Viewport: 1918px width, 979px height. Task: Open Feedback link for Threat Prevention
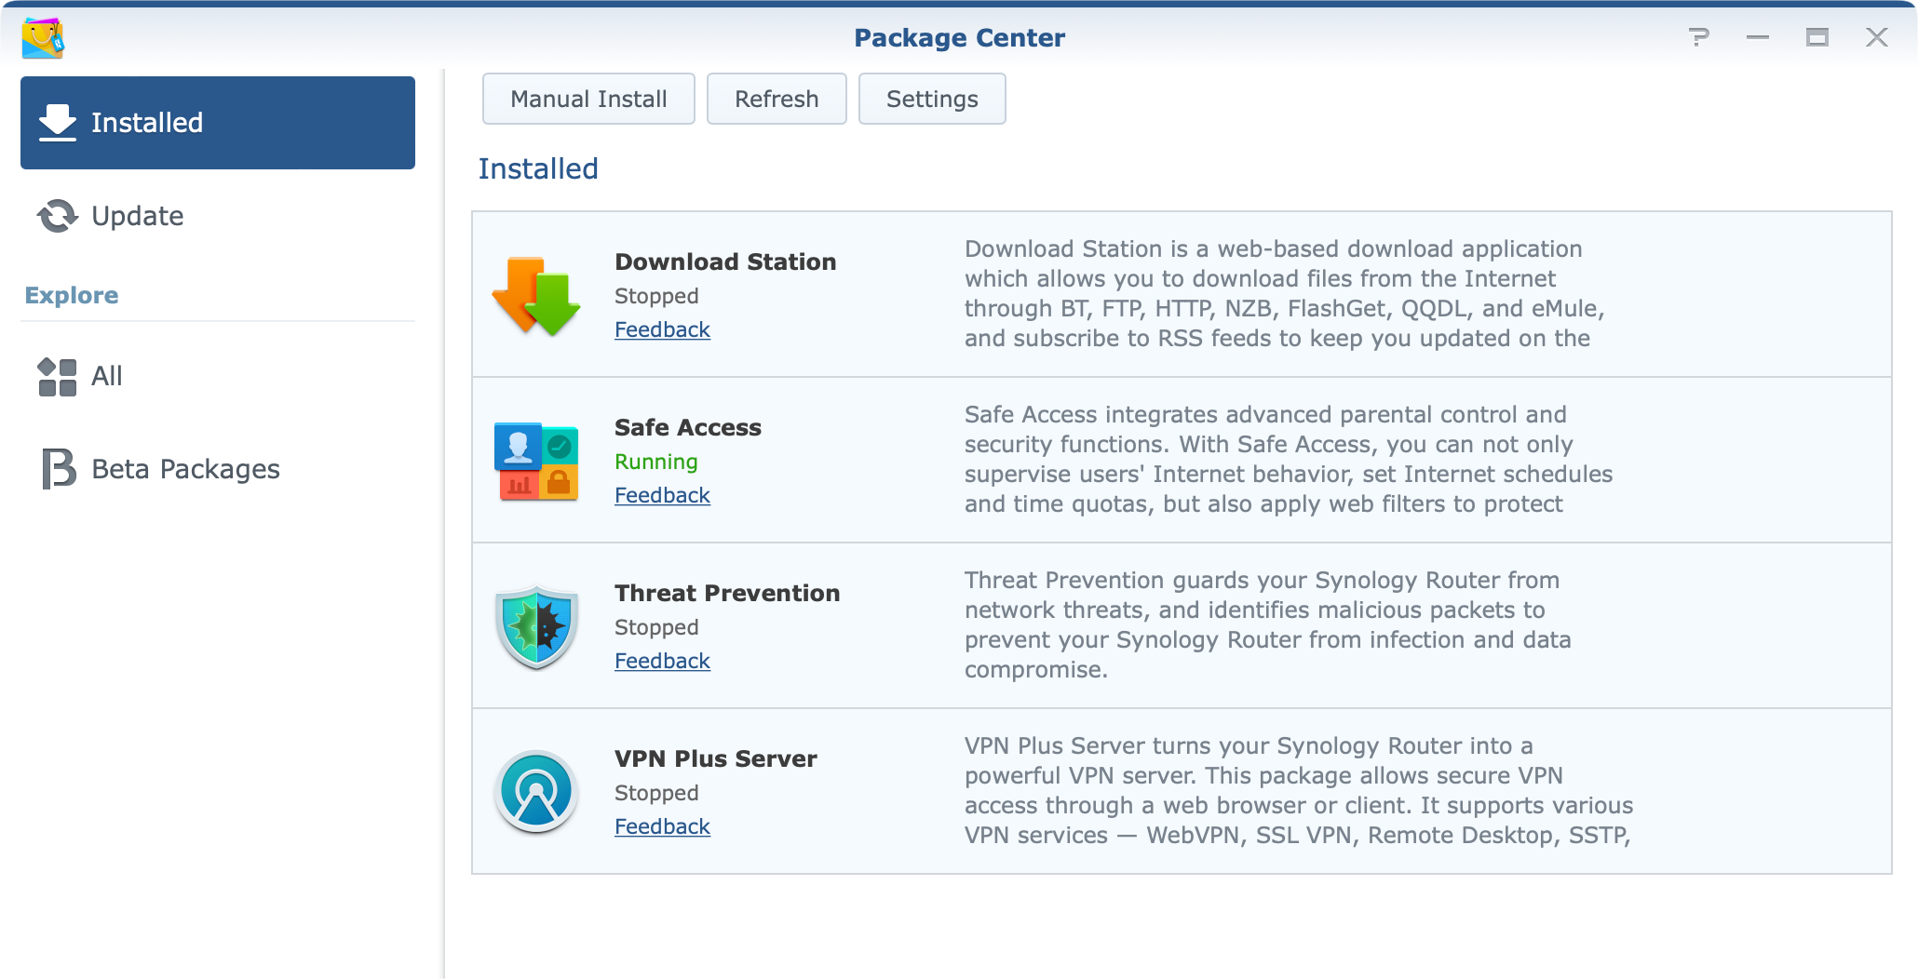[x=662, y=661]
